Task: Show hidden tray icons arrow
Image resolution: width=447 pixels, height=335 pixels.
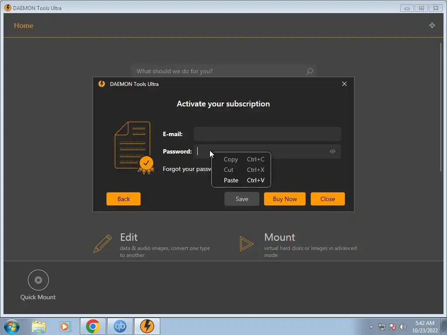Action: [371, 327]
